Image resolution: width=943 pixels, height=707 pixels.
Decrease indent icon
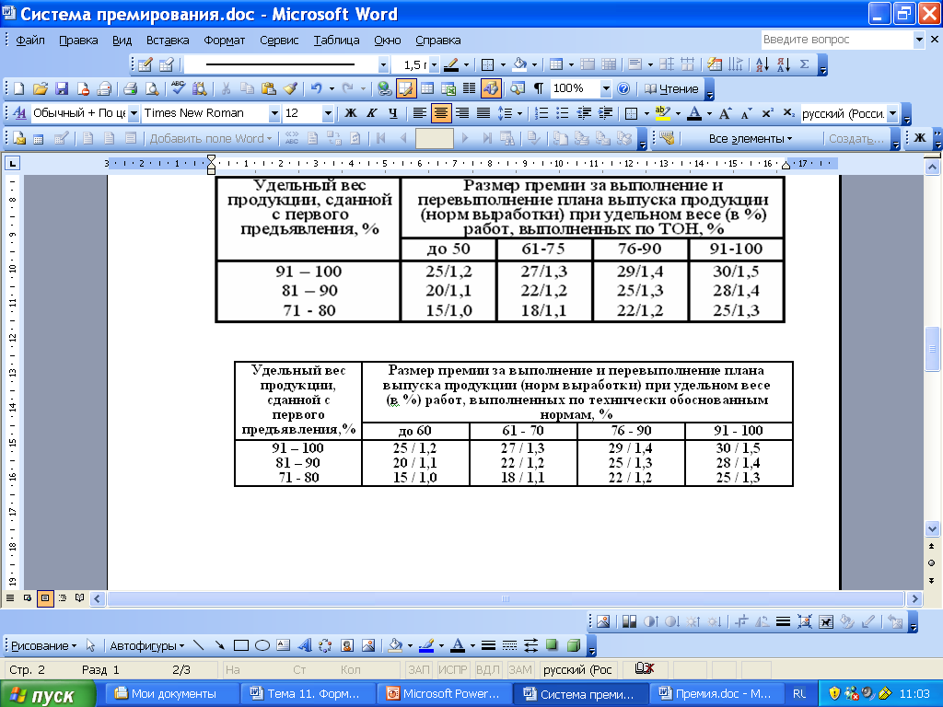[x=584, y=113]
